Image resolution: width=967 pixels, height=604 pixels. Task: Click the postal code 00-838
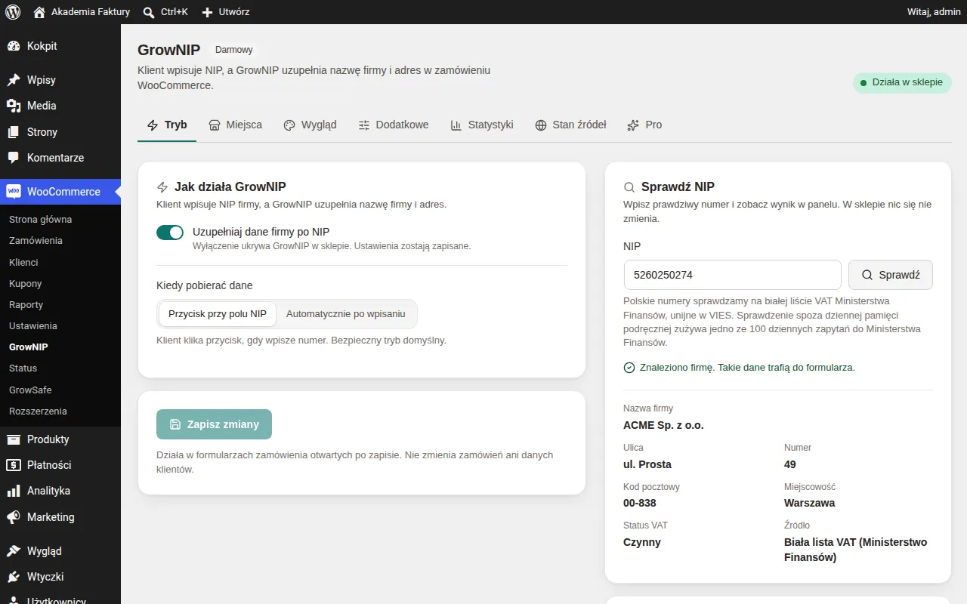tap(640, 503)
